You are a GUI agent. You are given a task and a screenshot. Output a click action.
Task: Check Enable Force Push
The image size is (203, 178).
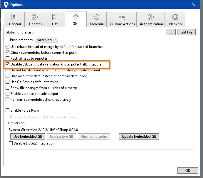coord(8,110)
